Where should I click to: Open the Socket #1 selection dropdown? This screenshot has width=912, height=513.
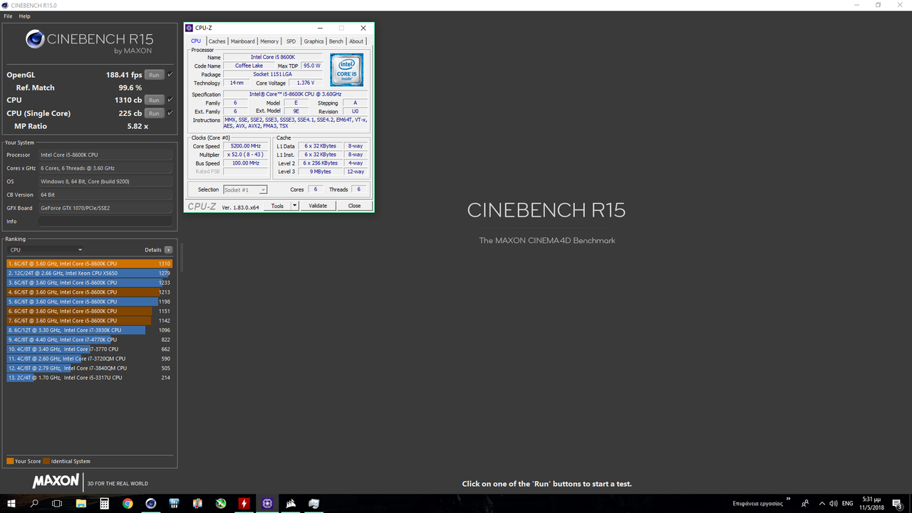click(x=245, y=190)
